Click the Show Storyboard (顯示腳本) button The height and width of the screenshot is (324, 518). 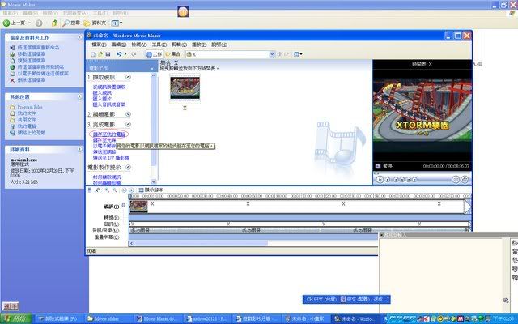(155, 190)
